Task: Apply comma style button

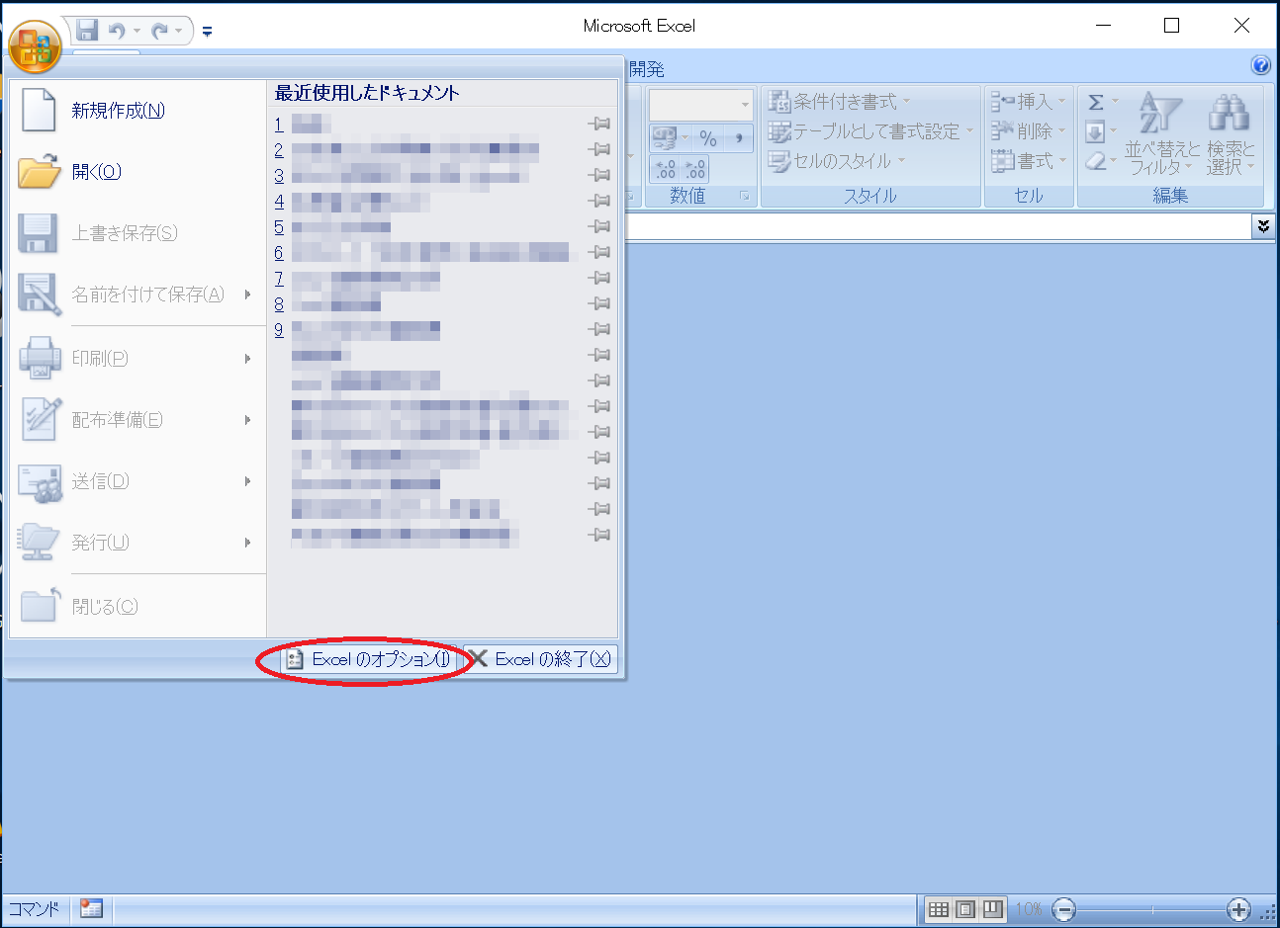Action: click(x=739, y=137)
